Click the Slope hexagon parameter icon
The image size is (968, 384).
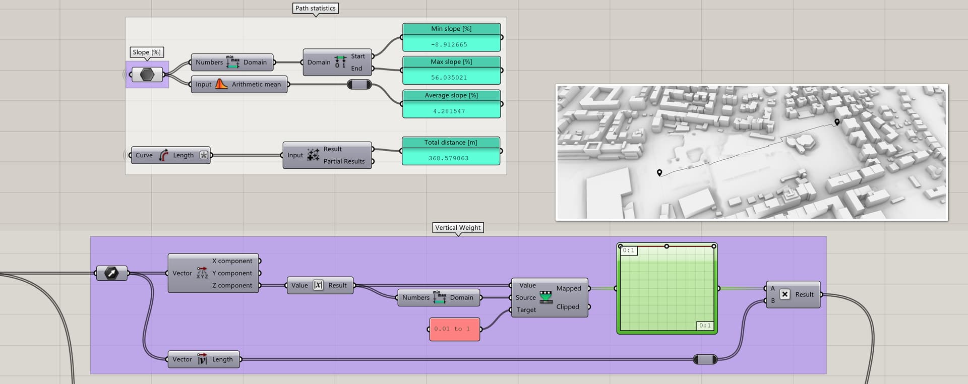click(147, 75)
